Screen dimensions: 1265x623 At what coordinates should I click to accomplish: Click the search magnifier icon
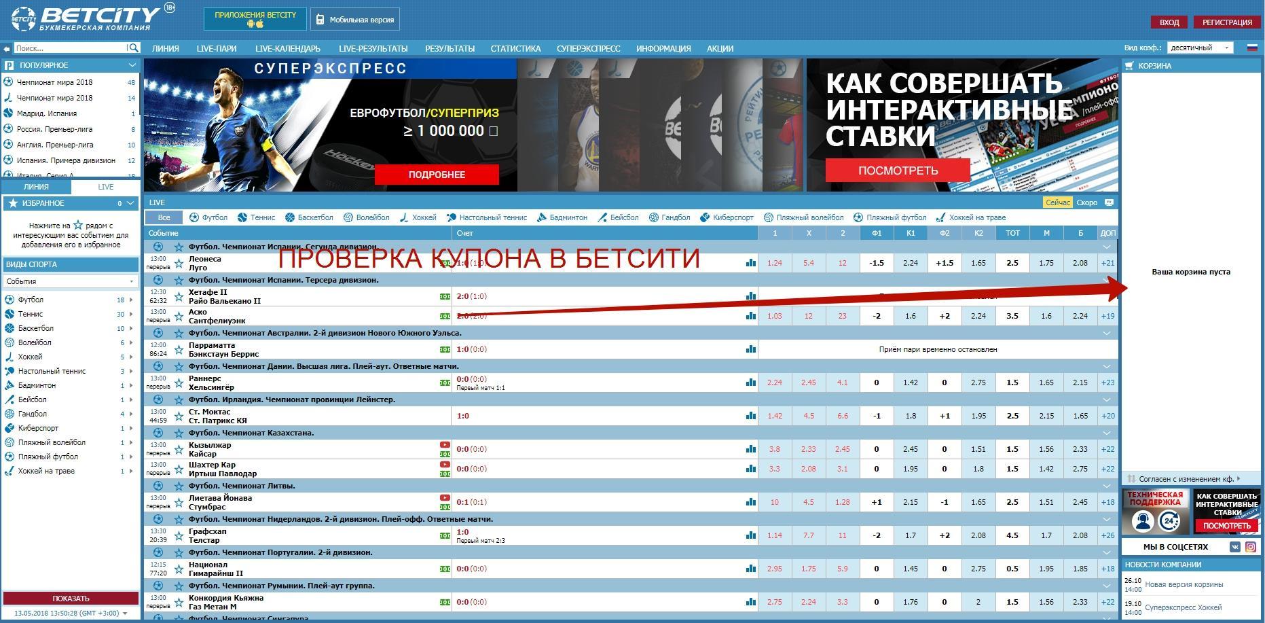pyautogui.click(x=134, y=48)
